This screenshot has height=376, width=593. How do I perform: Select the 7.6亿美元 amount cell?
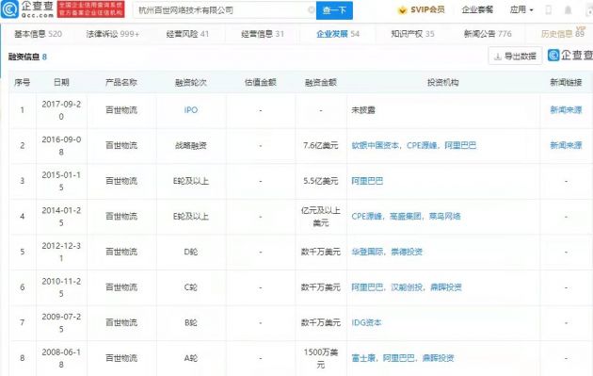321,145
